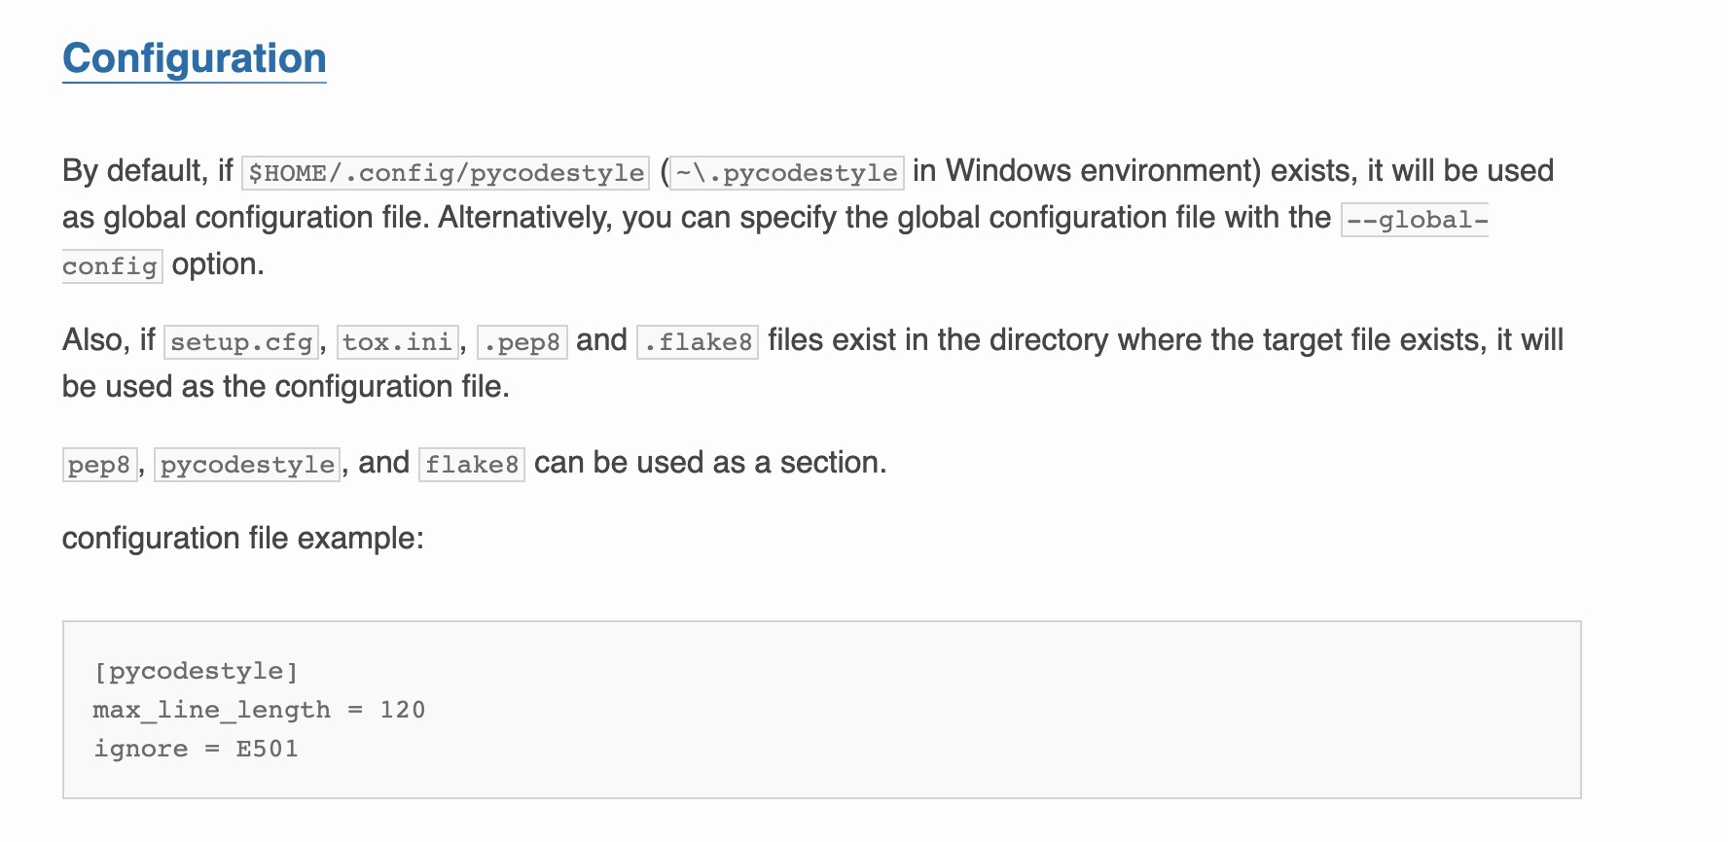Viewport: 1728px width, 842px height.
Task: Click the ignore setting line in code example
Action: click(141, 749)
